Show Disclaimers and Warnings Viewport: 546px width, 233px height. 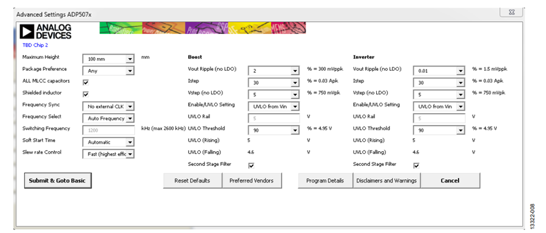tap(386, 180)
